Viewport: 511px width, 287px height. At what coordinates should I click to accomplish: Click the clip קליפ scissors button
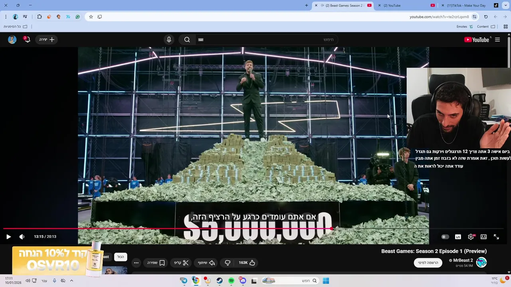coord(181,263)
